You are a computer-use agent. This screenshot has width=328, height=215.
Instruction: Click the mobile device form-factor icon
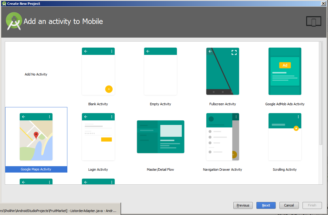[313, 21]
